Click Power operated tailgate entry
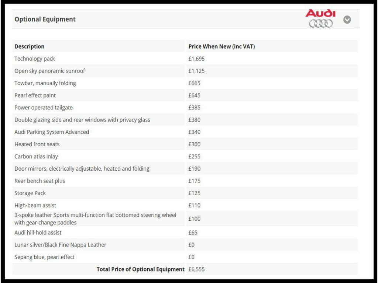 (44, 108)
